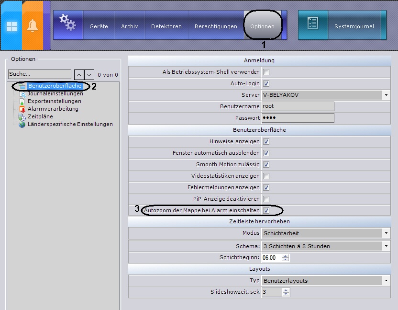The image size is (398, 310).
Task: Click the Alarmverarbeitung tree icon
Action: click(x=22, y=109)
